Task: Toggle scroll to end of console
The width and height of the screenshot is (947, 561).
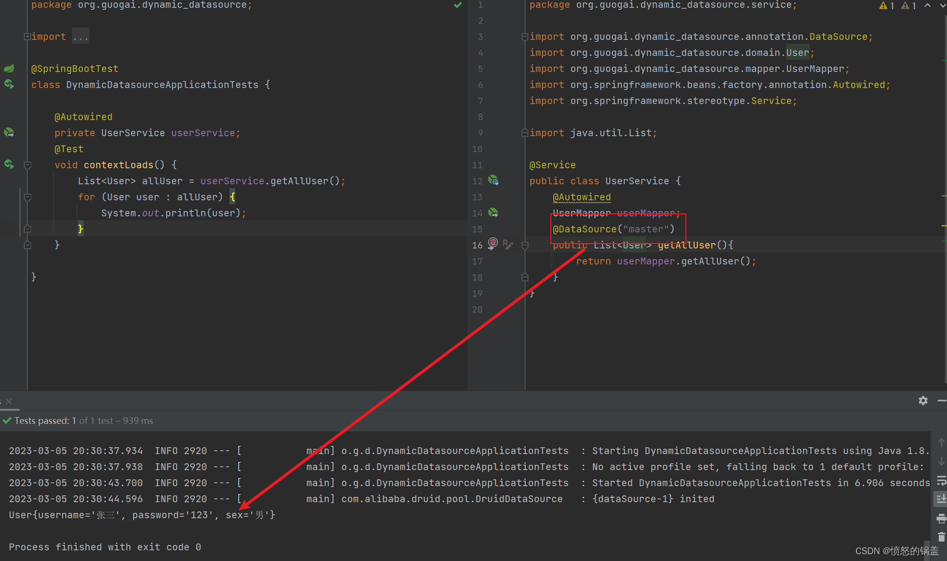Action: coord(941,499)
